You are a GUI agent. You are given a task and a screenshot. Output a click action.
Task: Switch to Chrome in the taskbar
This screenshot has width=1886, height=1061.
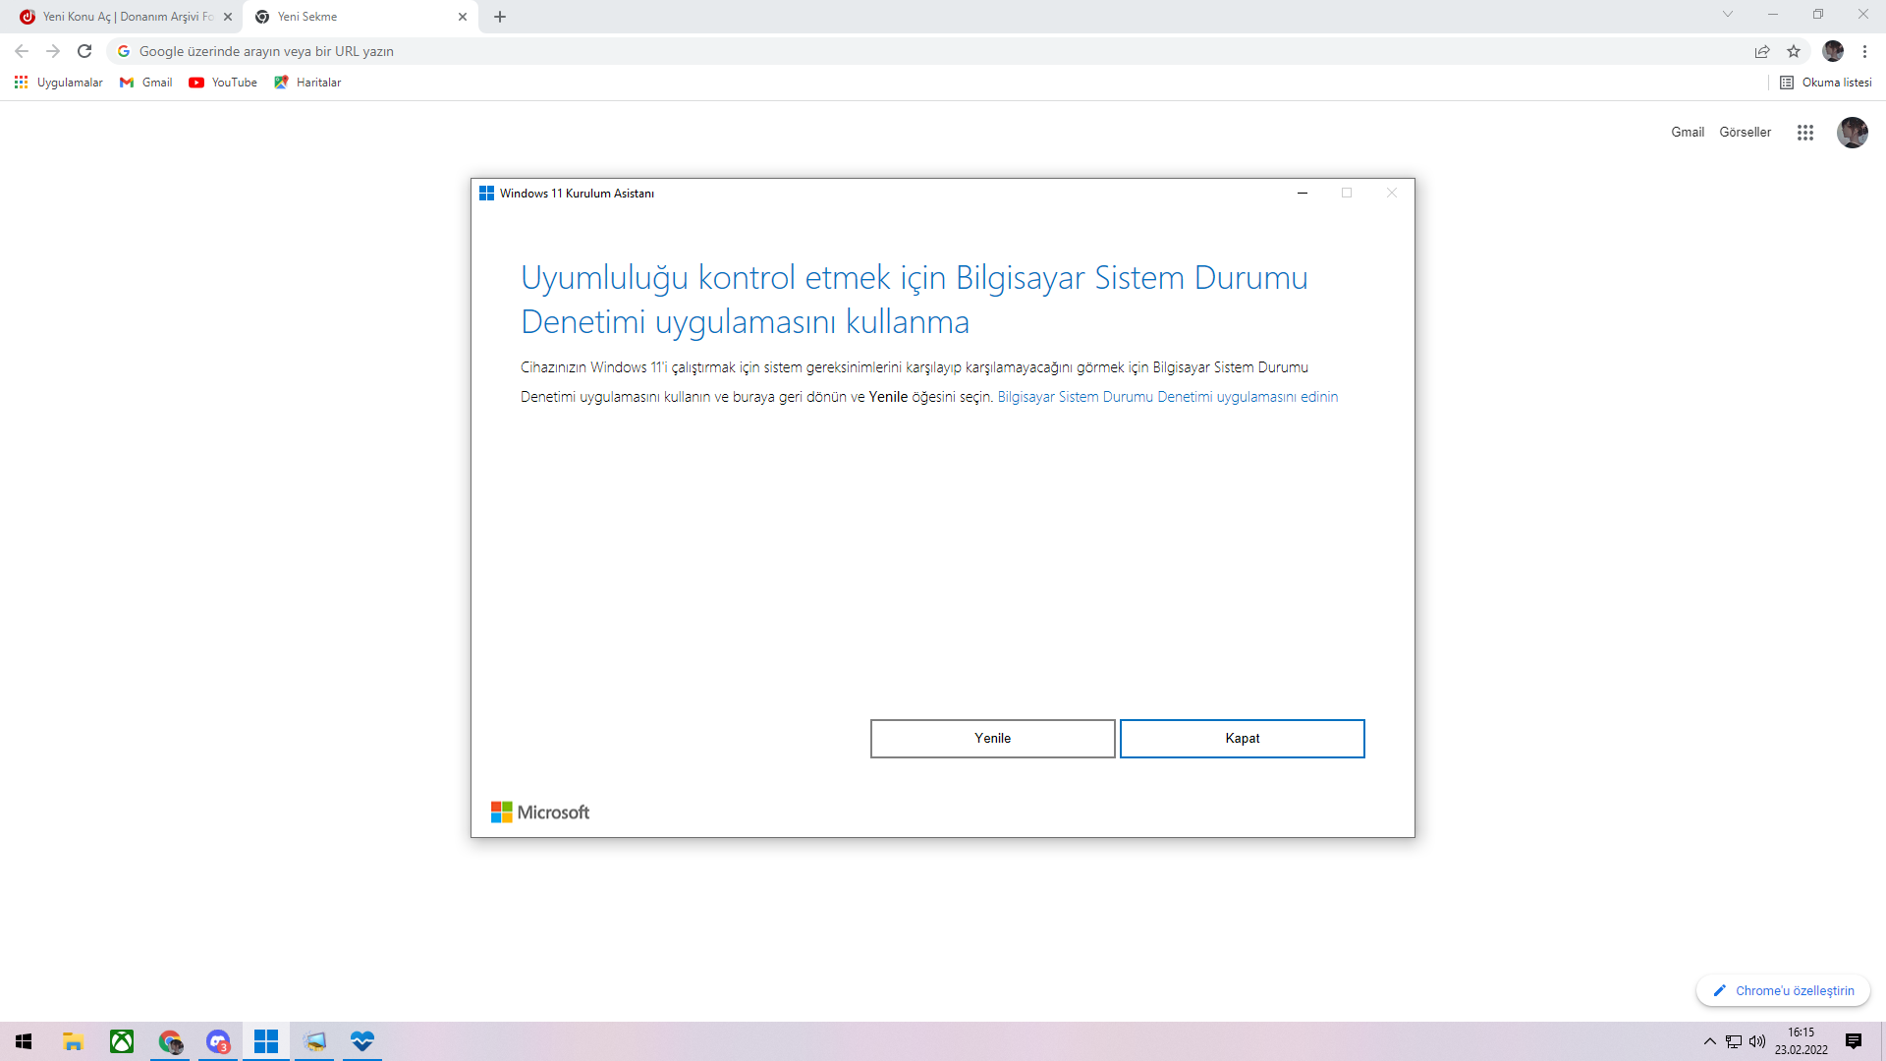point(171,1041)
